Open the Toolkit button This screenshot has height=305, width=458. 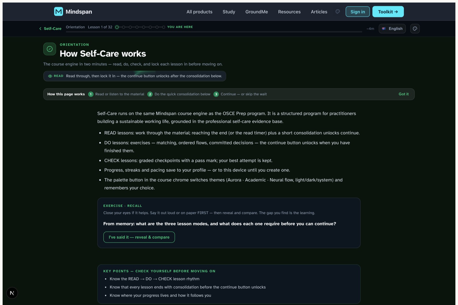pos(388,12)
